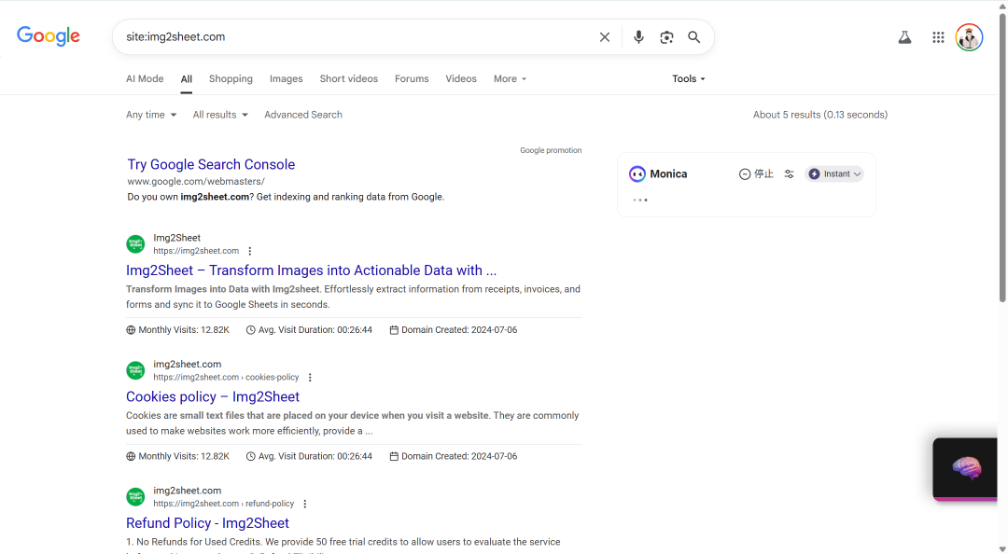
Task: Open three-dot menu for the cookies-policy result
Action: click(310, 378)
